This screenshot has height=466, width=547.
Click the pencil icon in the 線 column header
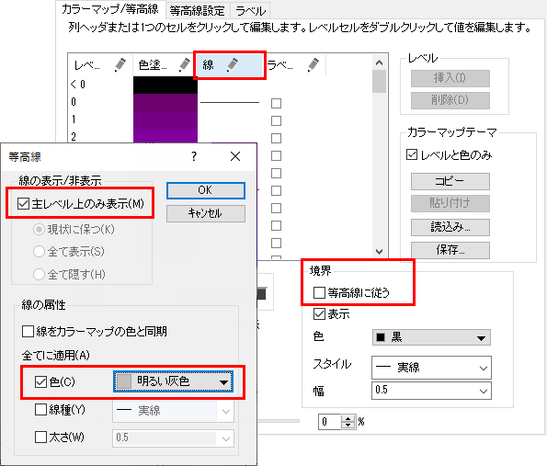(233, 65)
